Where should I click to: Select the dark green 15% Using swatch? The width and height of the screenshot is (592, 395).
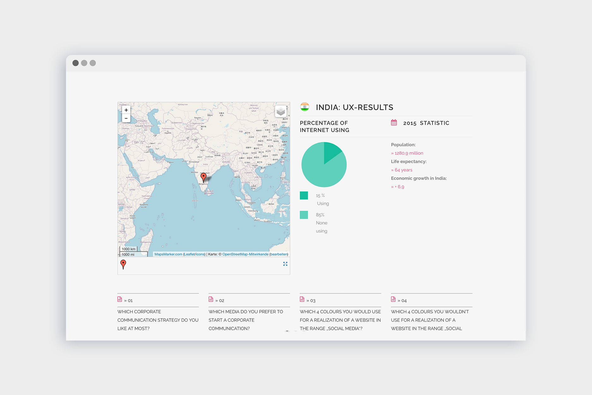click(304, 196)
